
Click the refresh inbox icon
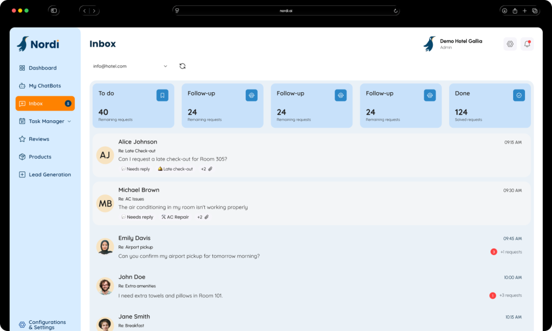click(182, 66)
